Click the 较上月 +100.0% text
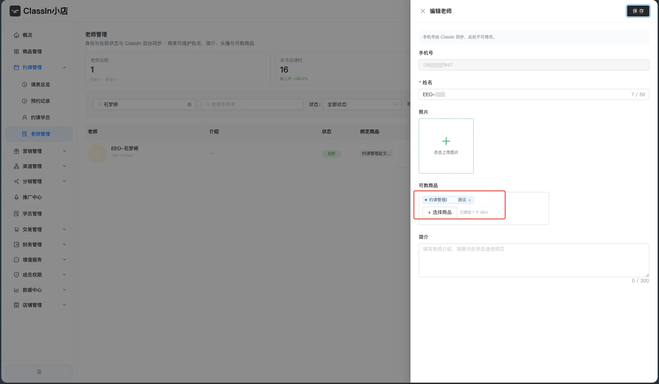The image size is (659, 384). 294,79
